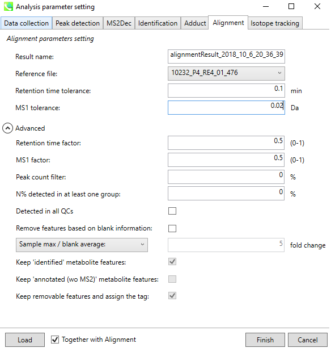Switch to the Data collection tab
The height and width of the screenshot is (356, 331).
tap(26, 23)
